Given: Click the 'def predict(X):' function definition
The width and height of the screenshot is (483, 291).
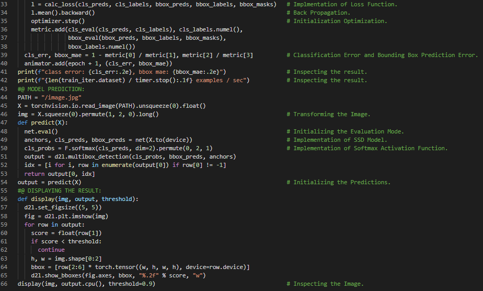Looking at the screenshot, I should [x=42, y=123].
